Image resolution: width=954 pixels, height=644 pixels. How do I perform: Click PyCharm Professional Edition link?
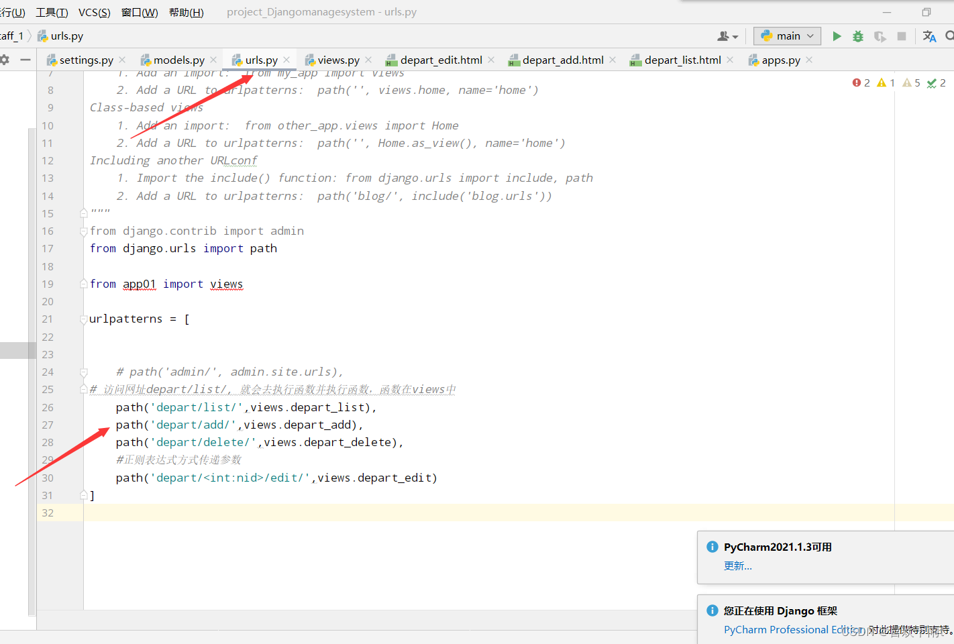tap(794, 630)
